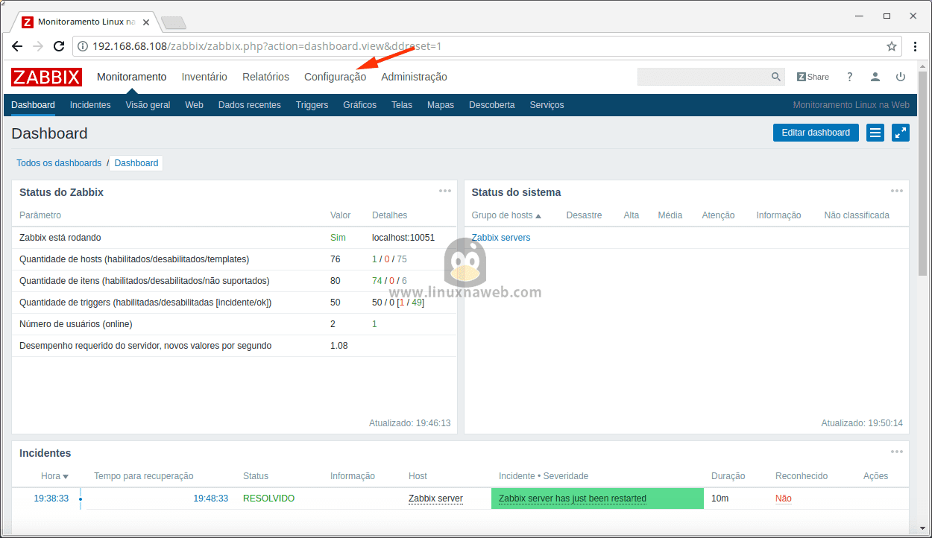932x538 pixels.
Task: Open help with the question mark icon
Action: [850, 77]
